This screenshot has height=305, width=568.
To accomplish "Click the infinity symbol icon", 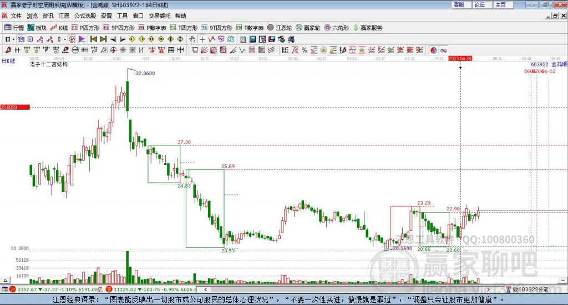I will tap(443, 50).
